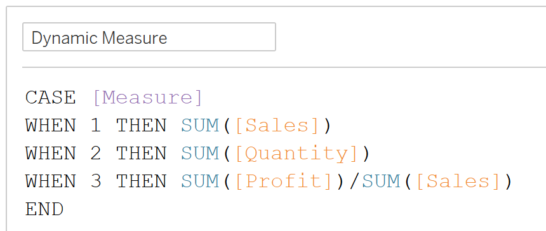Click the number 1 in the first WHEN line

pyautogui.click(x=96, y=126)
